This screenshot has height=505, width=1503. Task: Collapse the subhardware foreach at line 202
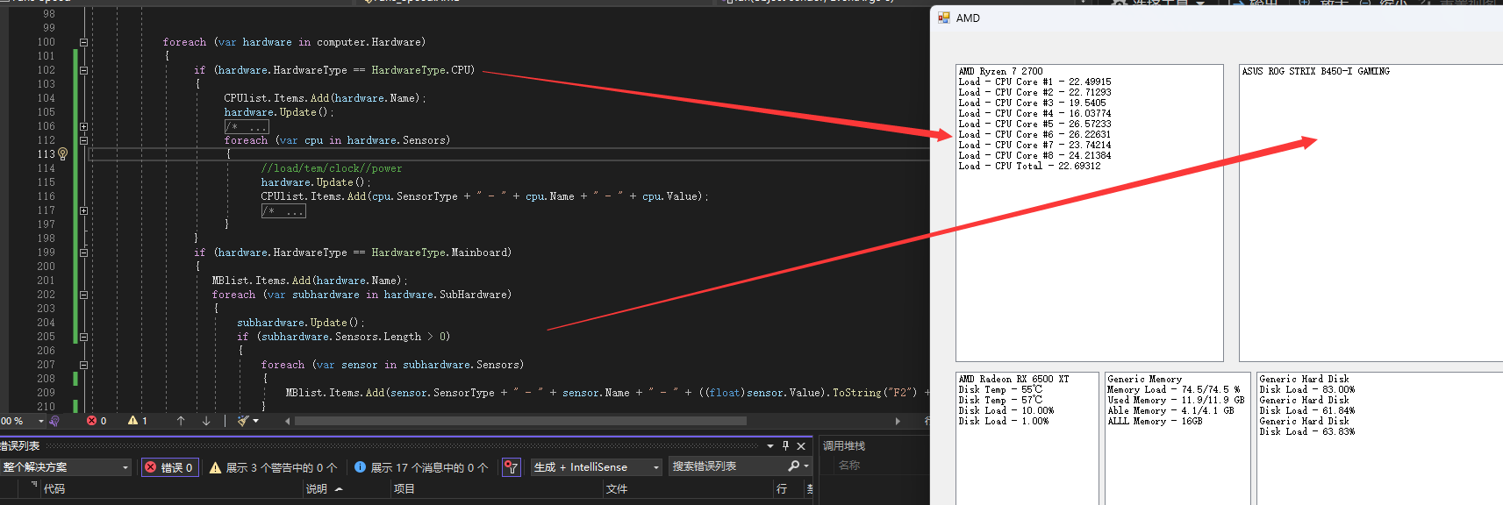pyautogui.click(x=83, y=295)
